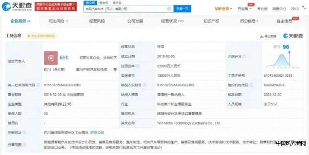Open the 何伟 legal representative link
Image resolution: width=309 pixels, height=155 pixels.
tap(64, 57)
